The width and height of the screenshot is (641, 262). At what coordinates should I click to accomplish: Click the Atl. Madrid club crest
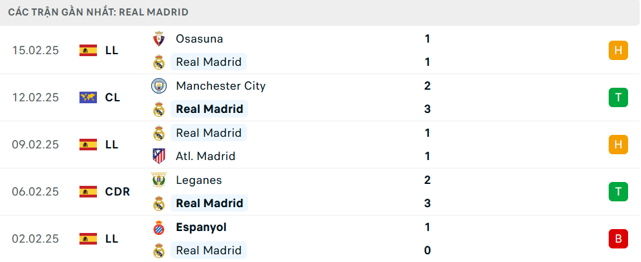coord(158,156)
